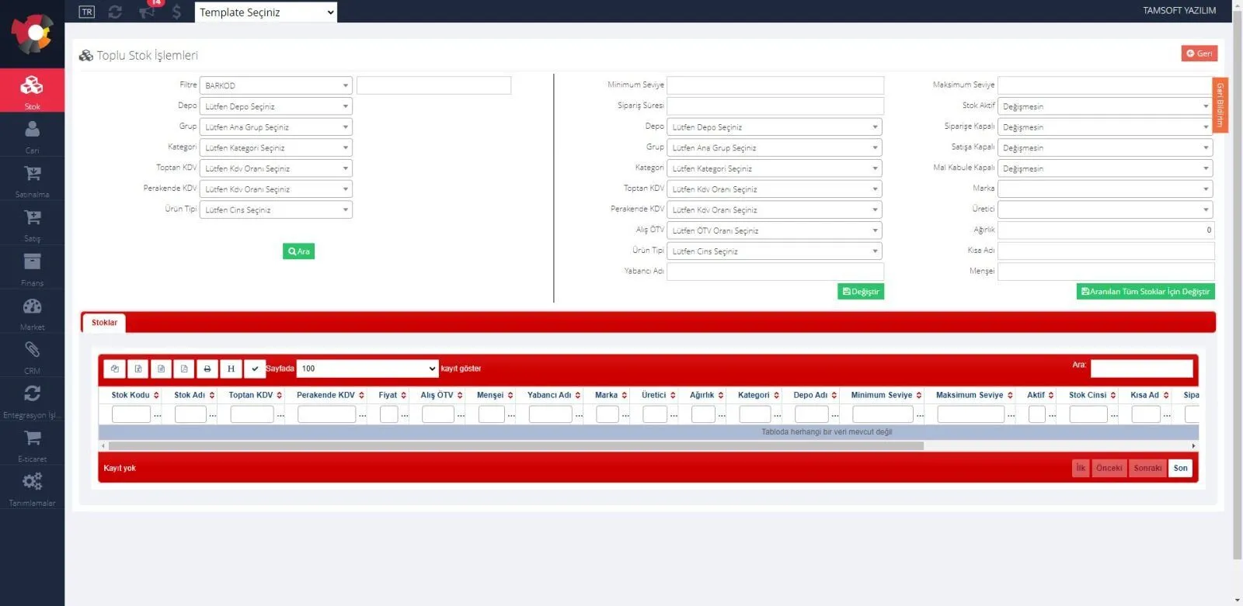1243x606 pixels.
Task: Click the refresh icon in top bar
Action: (115, 12)
